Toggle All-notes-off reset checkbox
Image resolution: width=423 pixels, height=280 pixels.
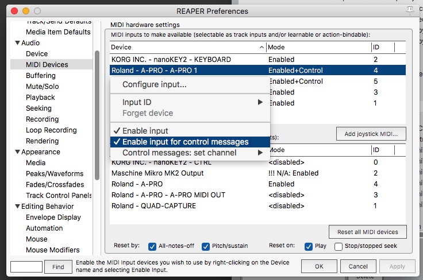click(152, 246)
